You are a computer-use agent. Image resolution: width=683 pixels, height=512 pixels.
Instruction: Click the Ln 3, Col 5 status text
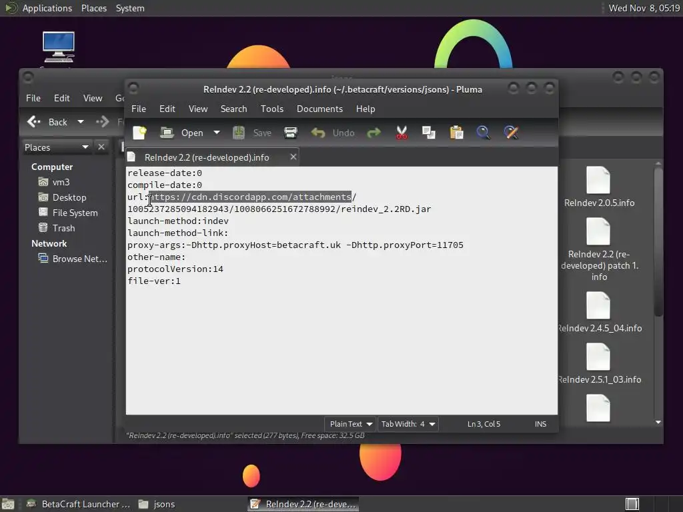pos(484,423)
